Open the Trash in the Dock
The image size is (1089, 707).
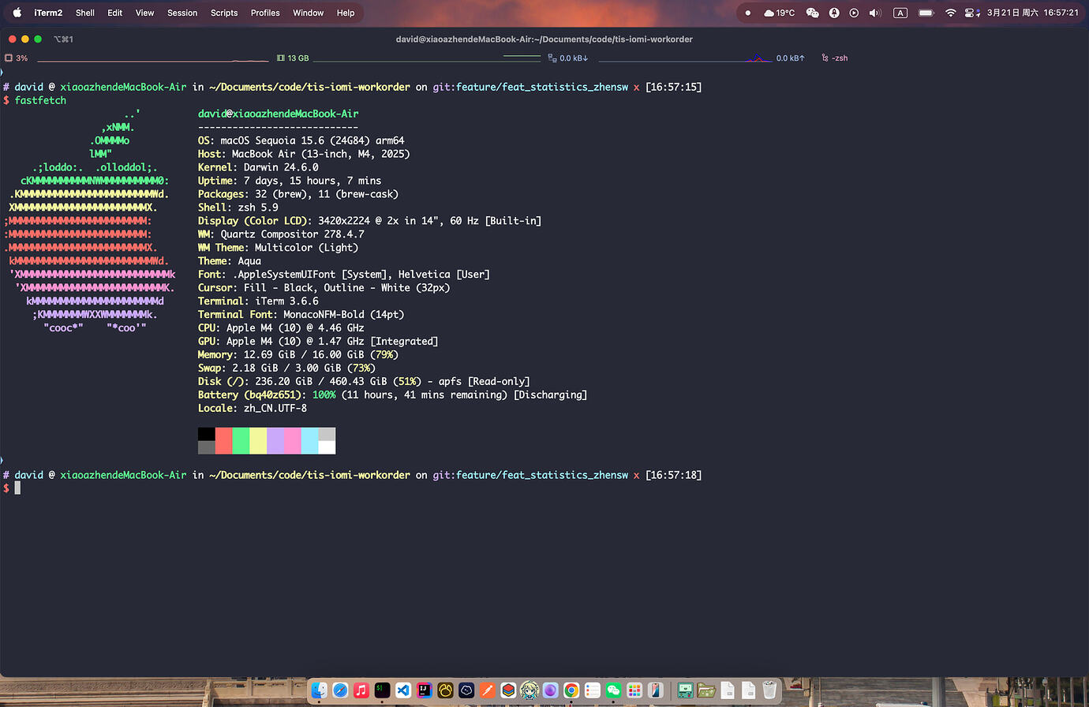coord(769,690)
